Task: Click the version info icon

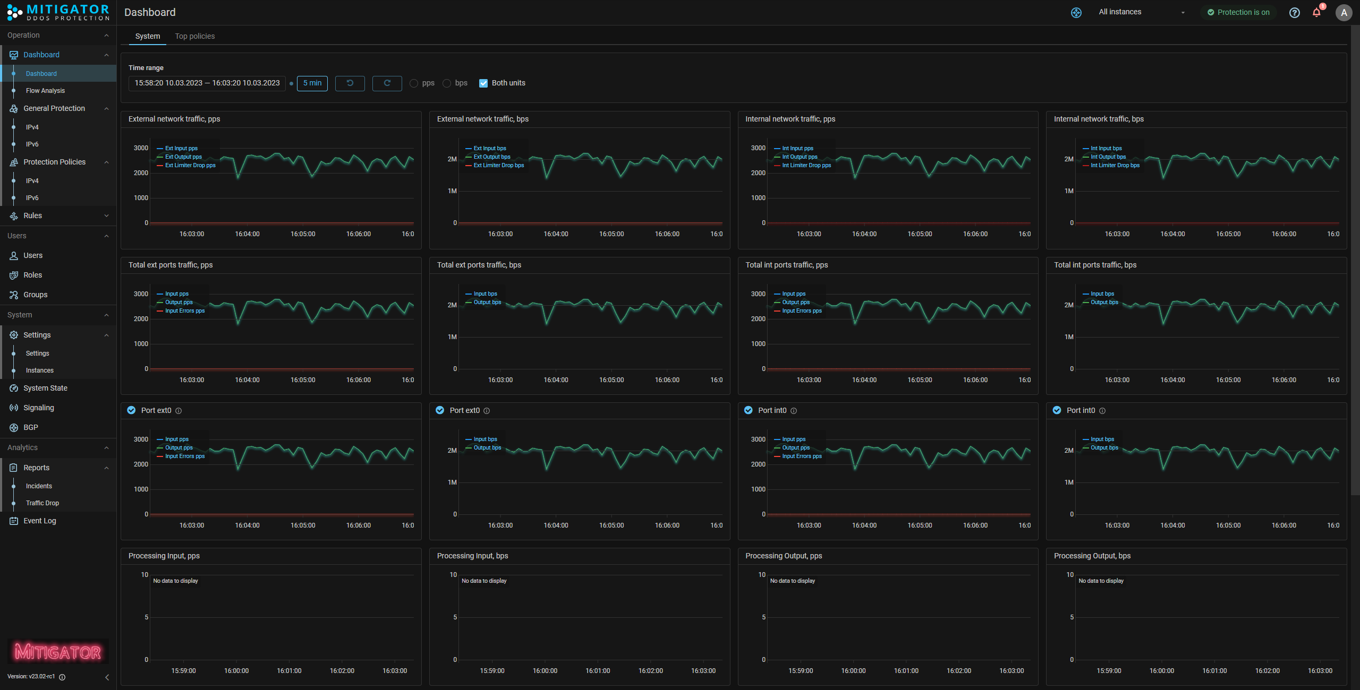Action: [62, 677]
